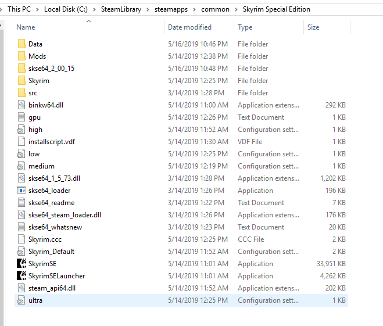Click the 5/14/2019 11:30 AM date cell
The width and height of the screenshot is (383, 326).
click(198, 142)
